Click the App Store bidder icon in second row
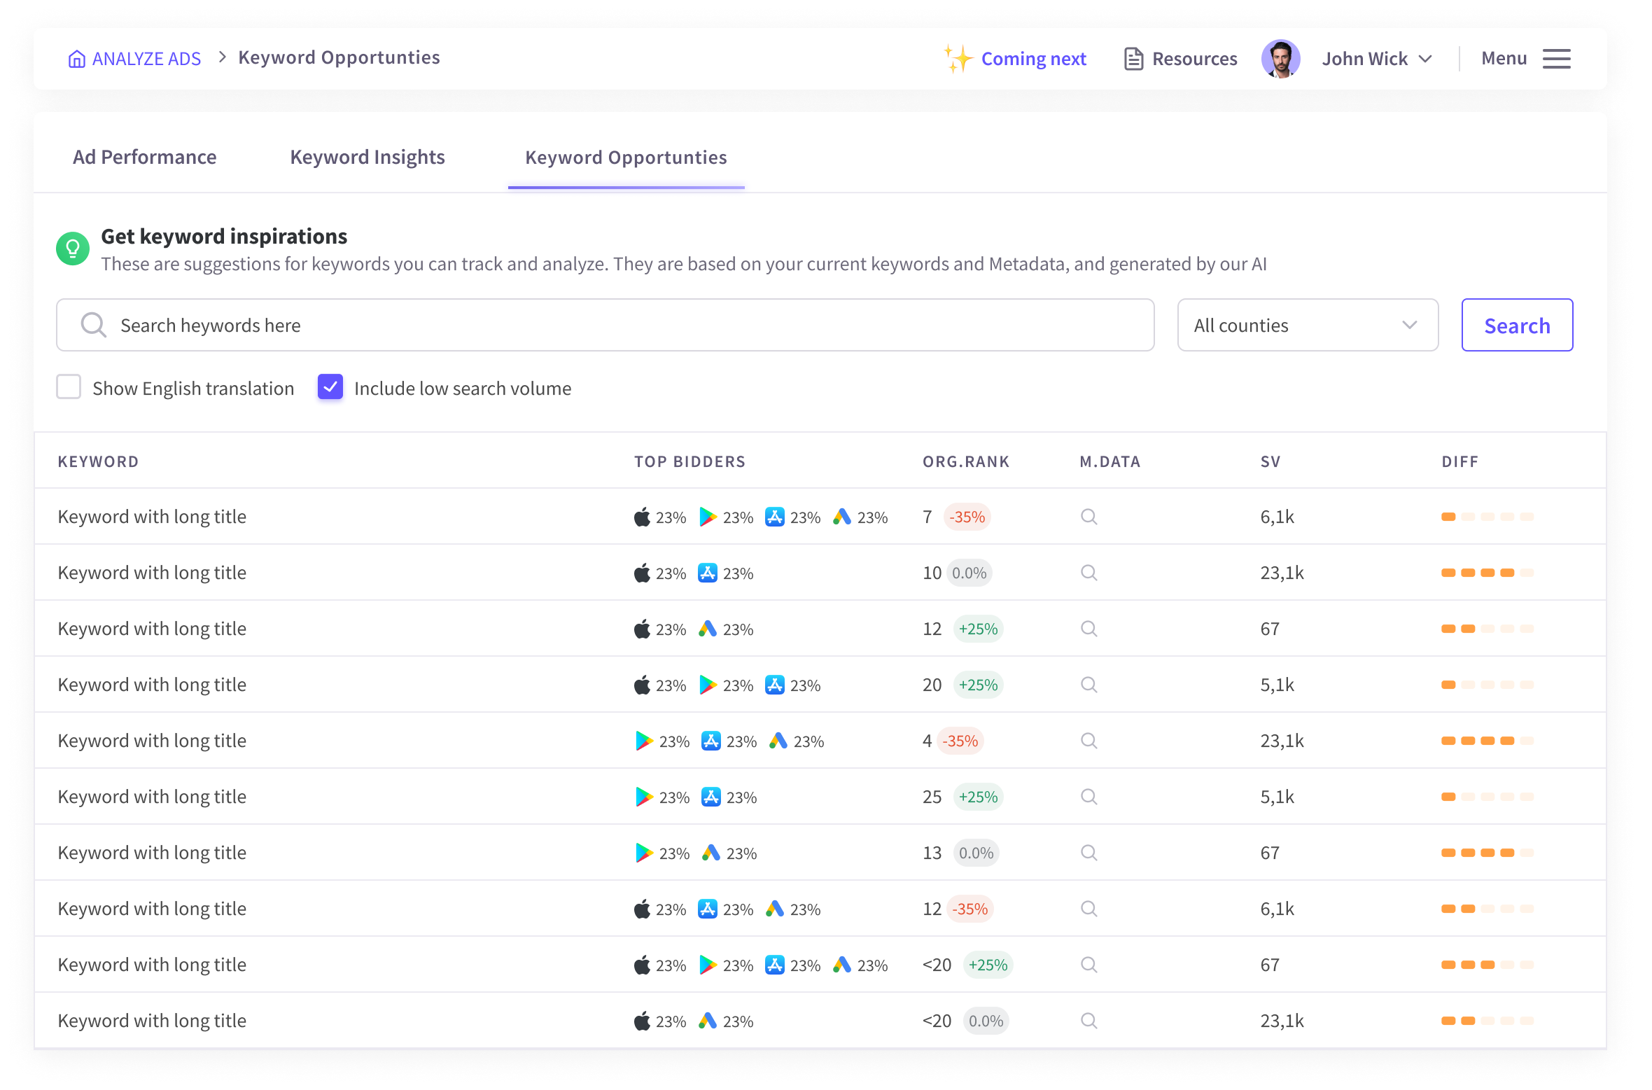This screenshot has height=1090, width=1652. point(708,573)
